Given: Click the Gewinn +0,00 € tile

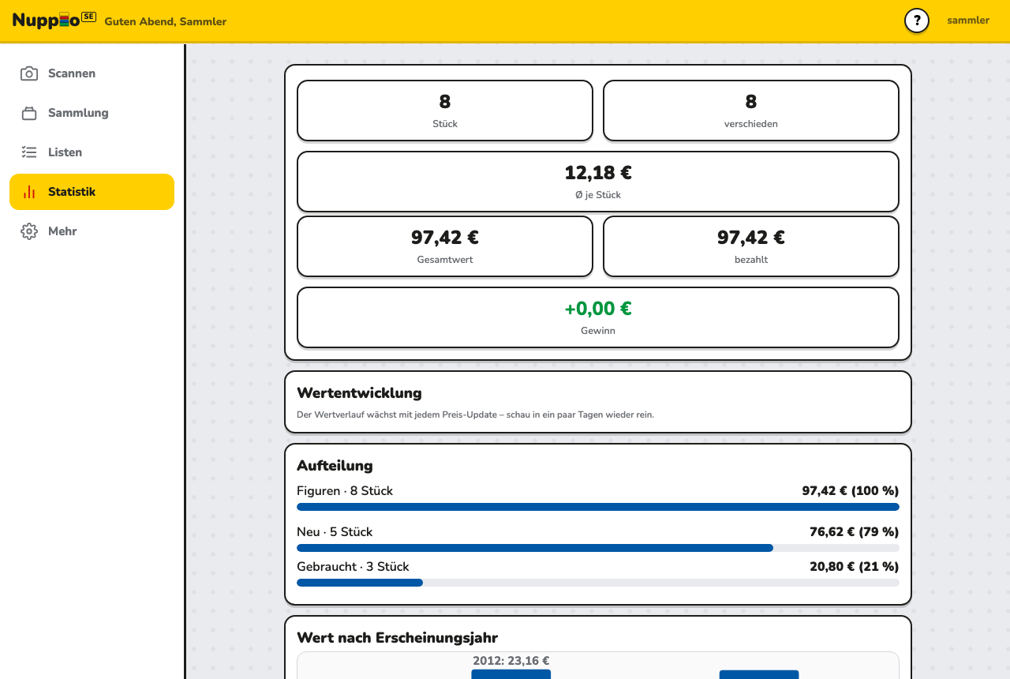Looking at the screenshot, I should [598, 317].
